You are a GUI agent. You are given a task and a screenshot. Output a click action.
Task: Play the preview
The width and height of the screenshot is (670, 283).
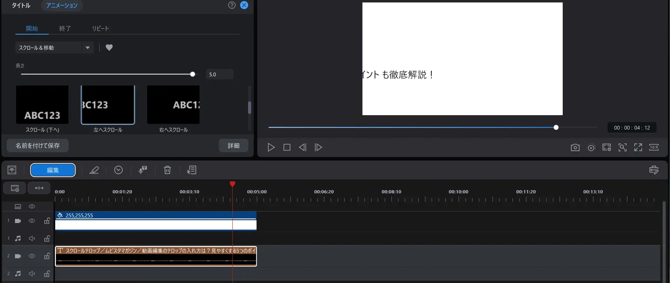pos(271,147)
